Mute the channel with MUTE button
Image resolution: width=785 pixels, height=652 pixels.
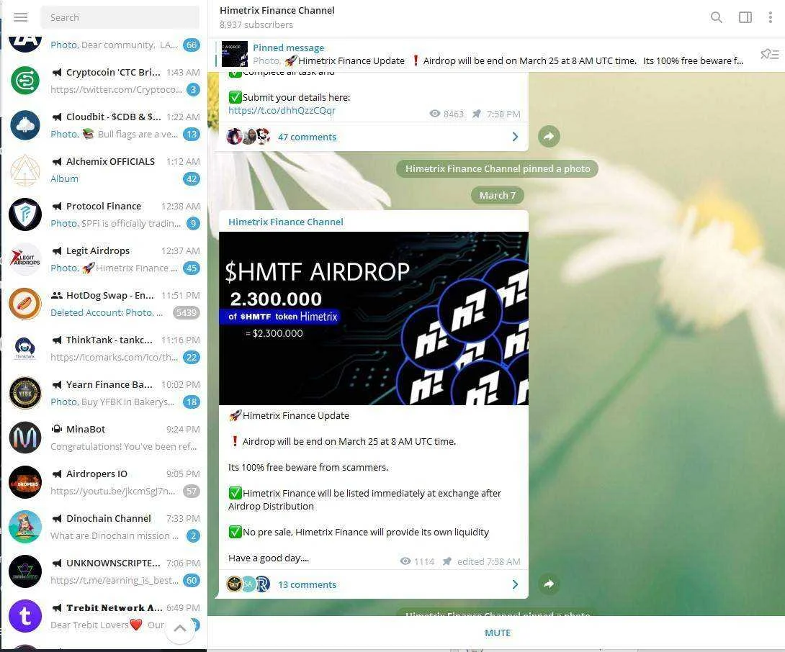497,633
